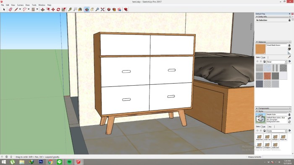Pick the Eraser tool
This screenshot has width=294, height=165.
(x=10, y=9)
